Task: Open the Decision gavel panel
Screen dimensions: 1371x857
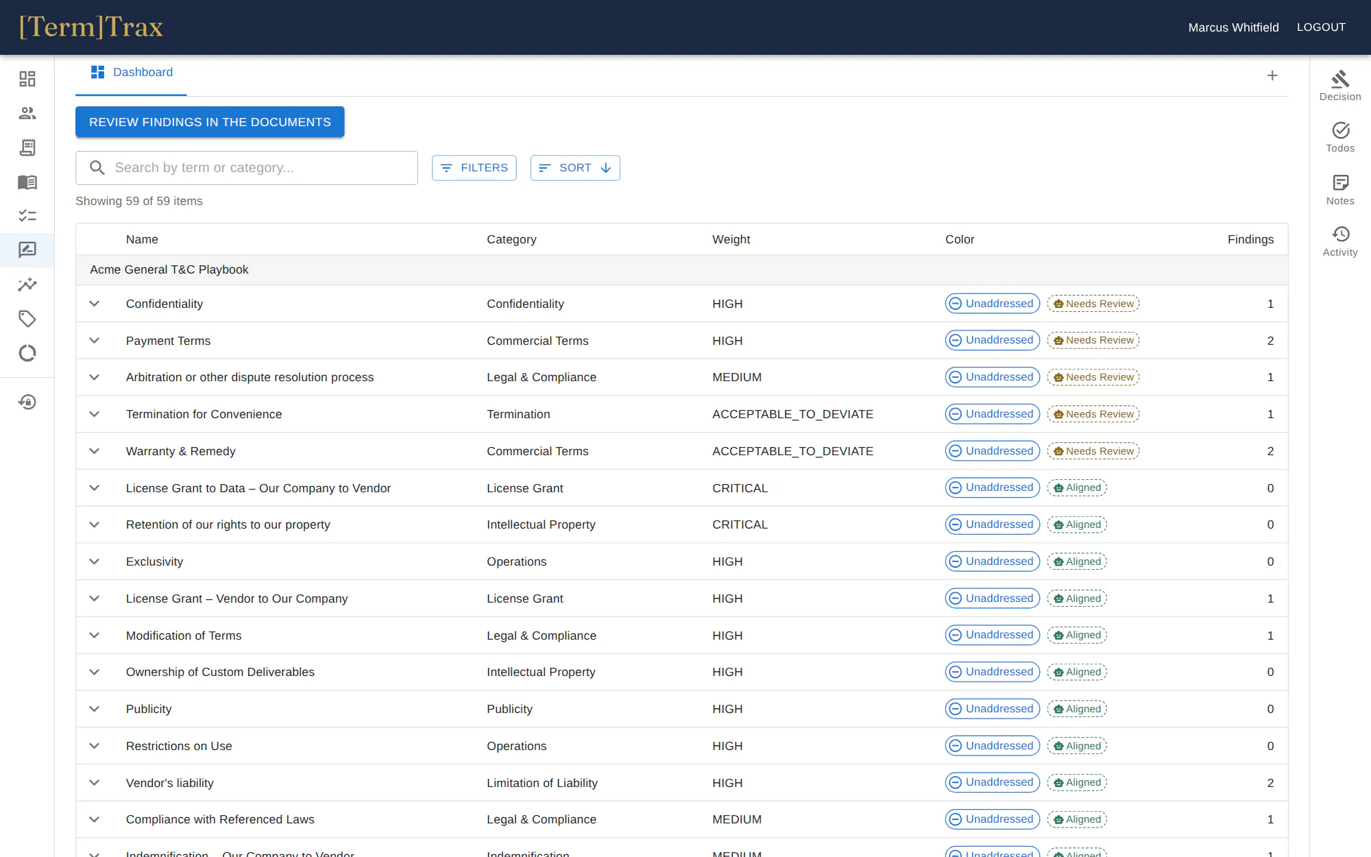Action: click(1340, 86)
